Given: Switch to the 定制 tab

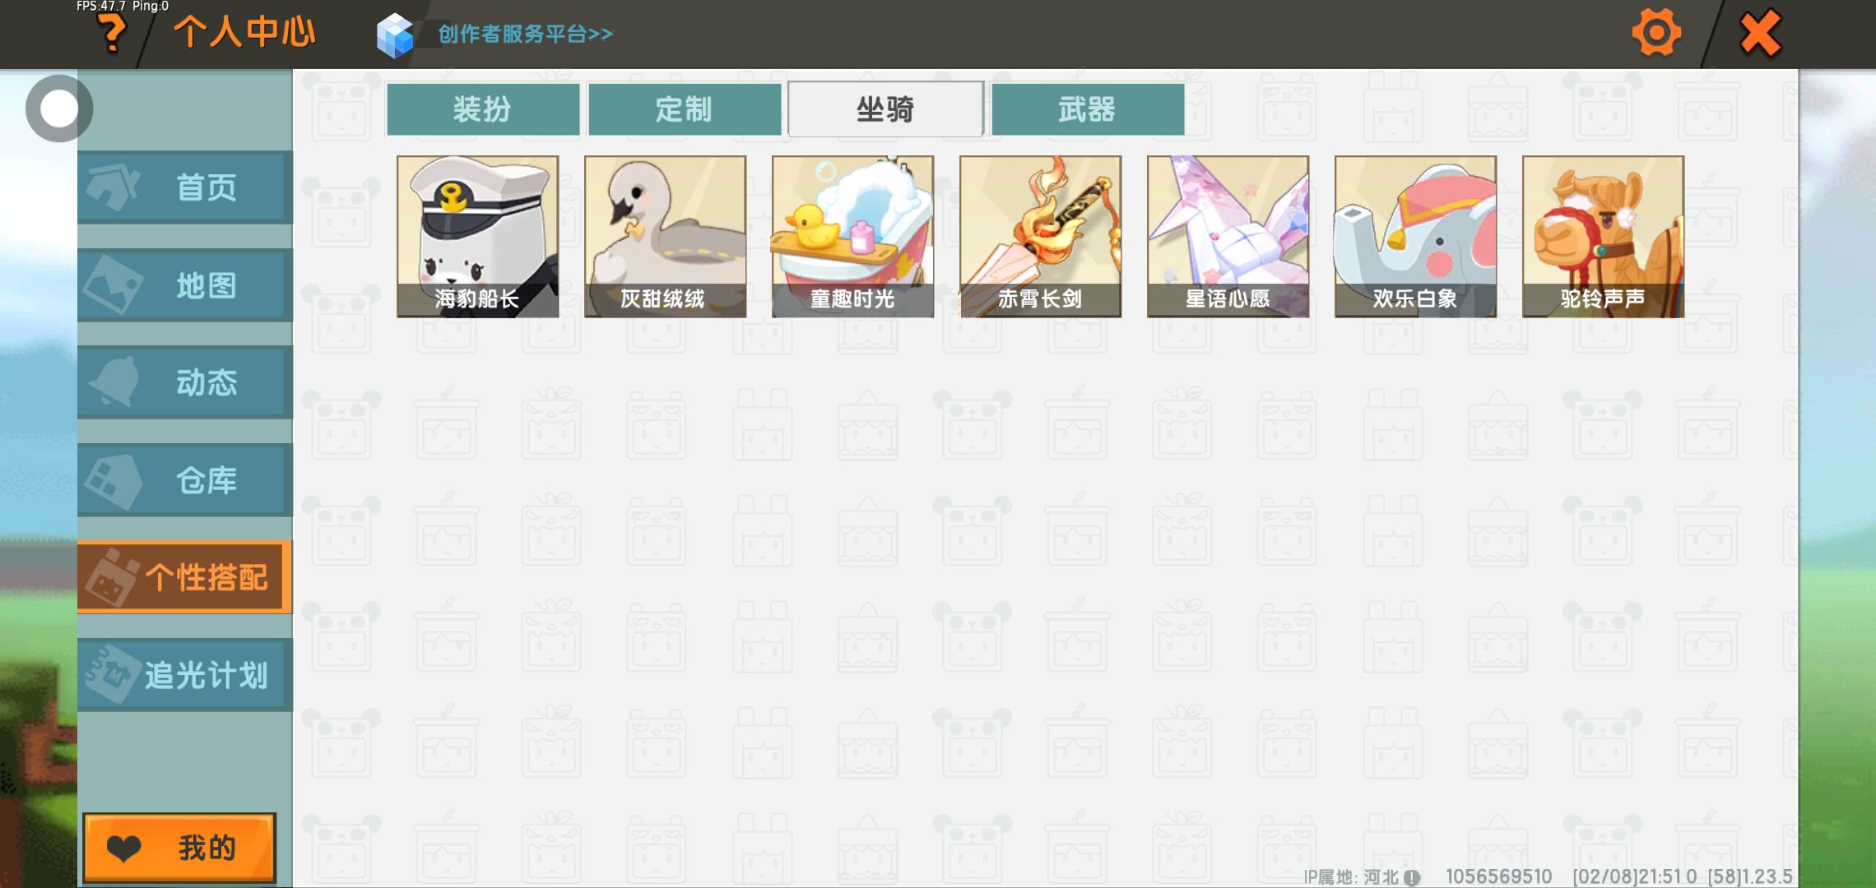Looking at the screenshot, I should pyautogui.click(x=685, y=109).
